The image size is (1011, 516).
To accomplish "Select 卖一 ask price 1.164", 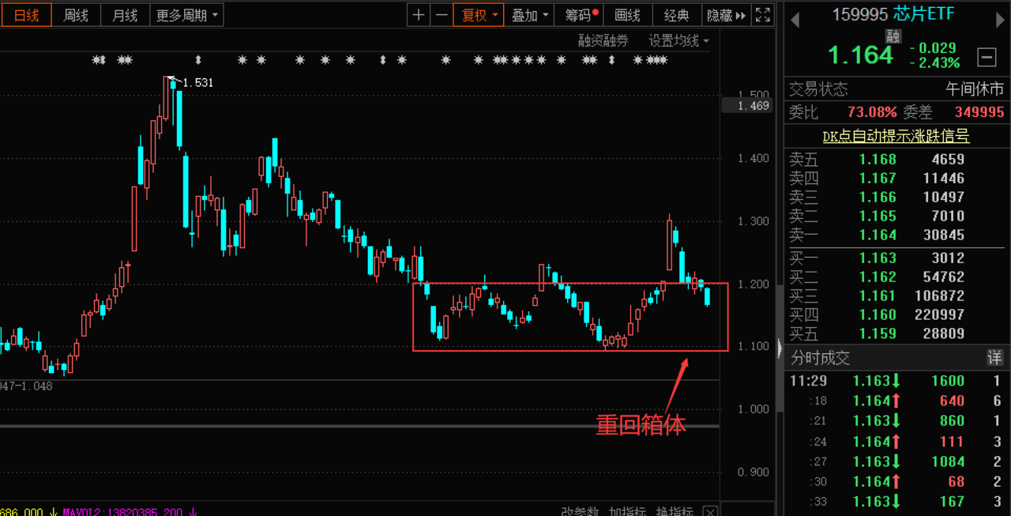I will 878,235.
